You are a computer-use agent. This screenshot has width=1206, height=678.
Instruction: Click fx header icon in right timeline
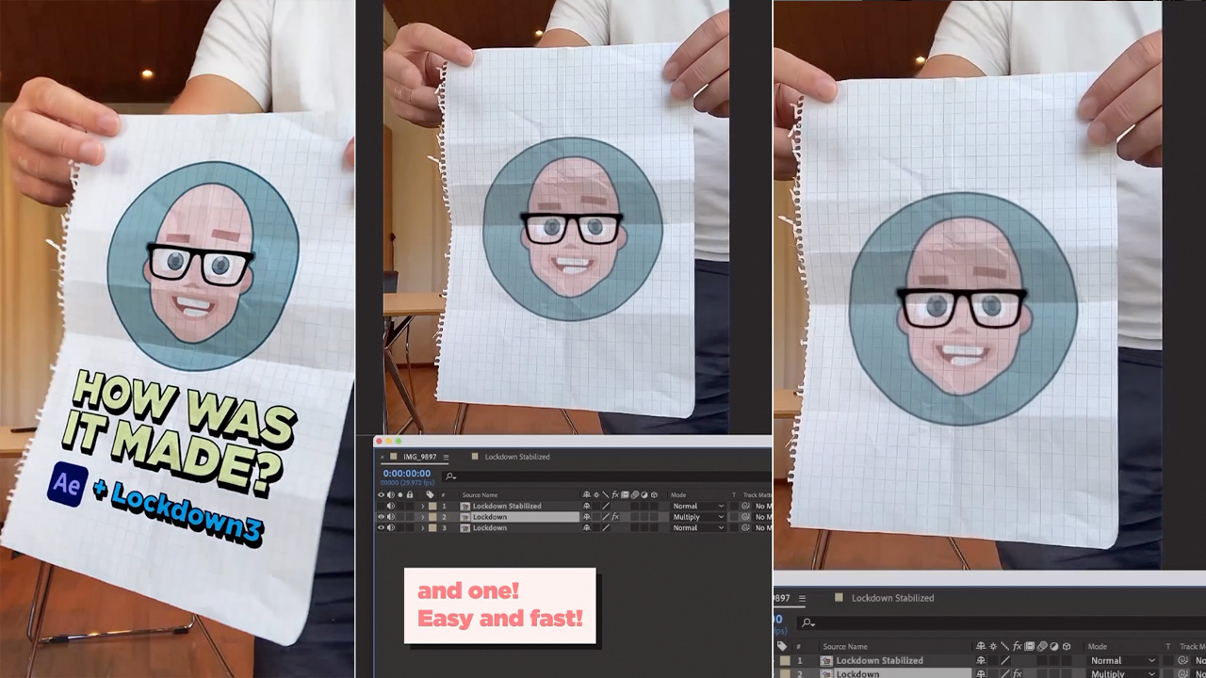(x=1017, y=646)
